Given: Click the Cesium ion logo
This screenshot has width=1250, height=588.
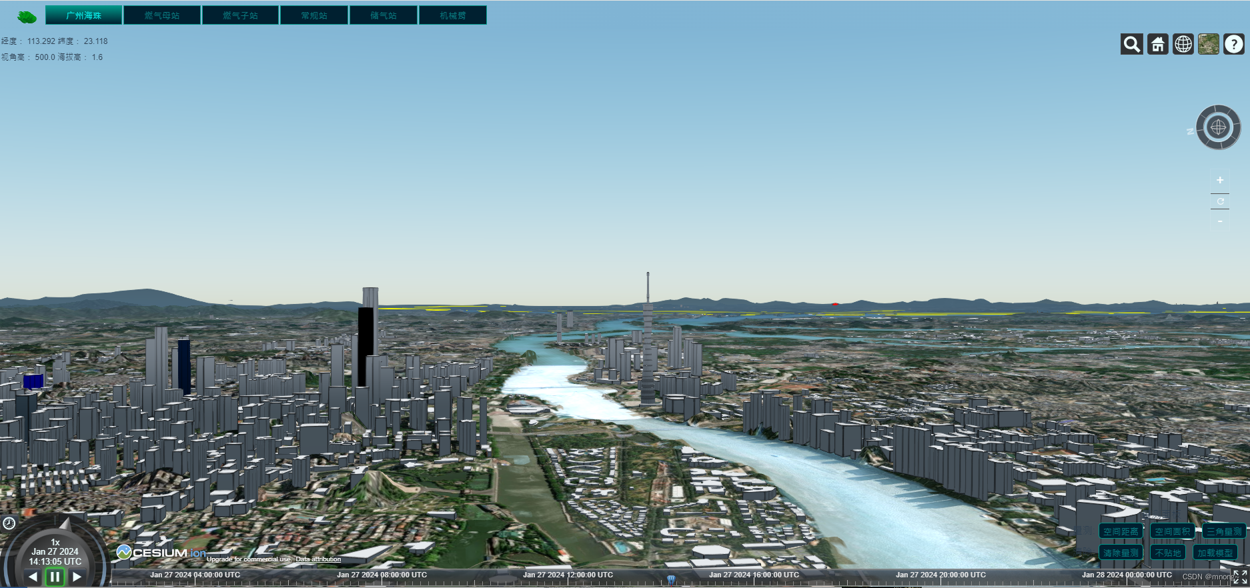Looking at the screenshot, I should click(161, 553).
